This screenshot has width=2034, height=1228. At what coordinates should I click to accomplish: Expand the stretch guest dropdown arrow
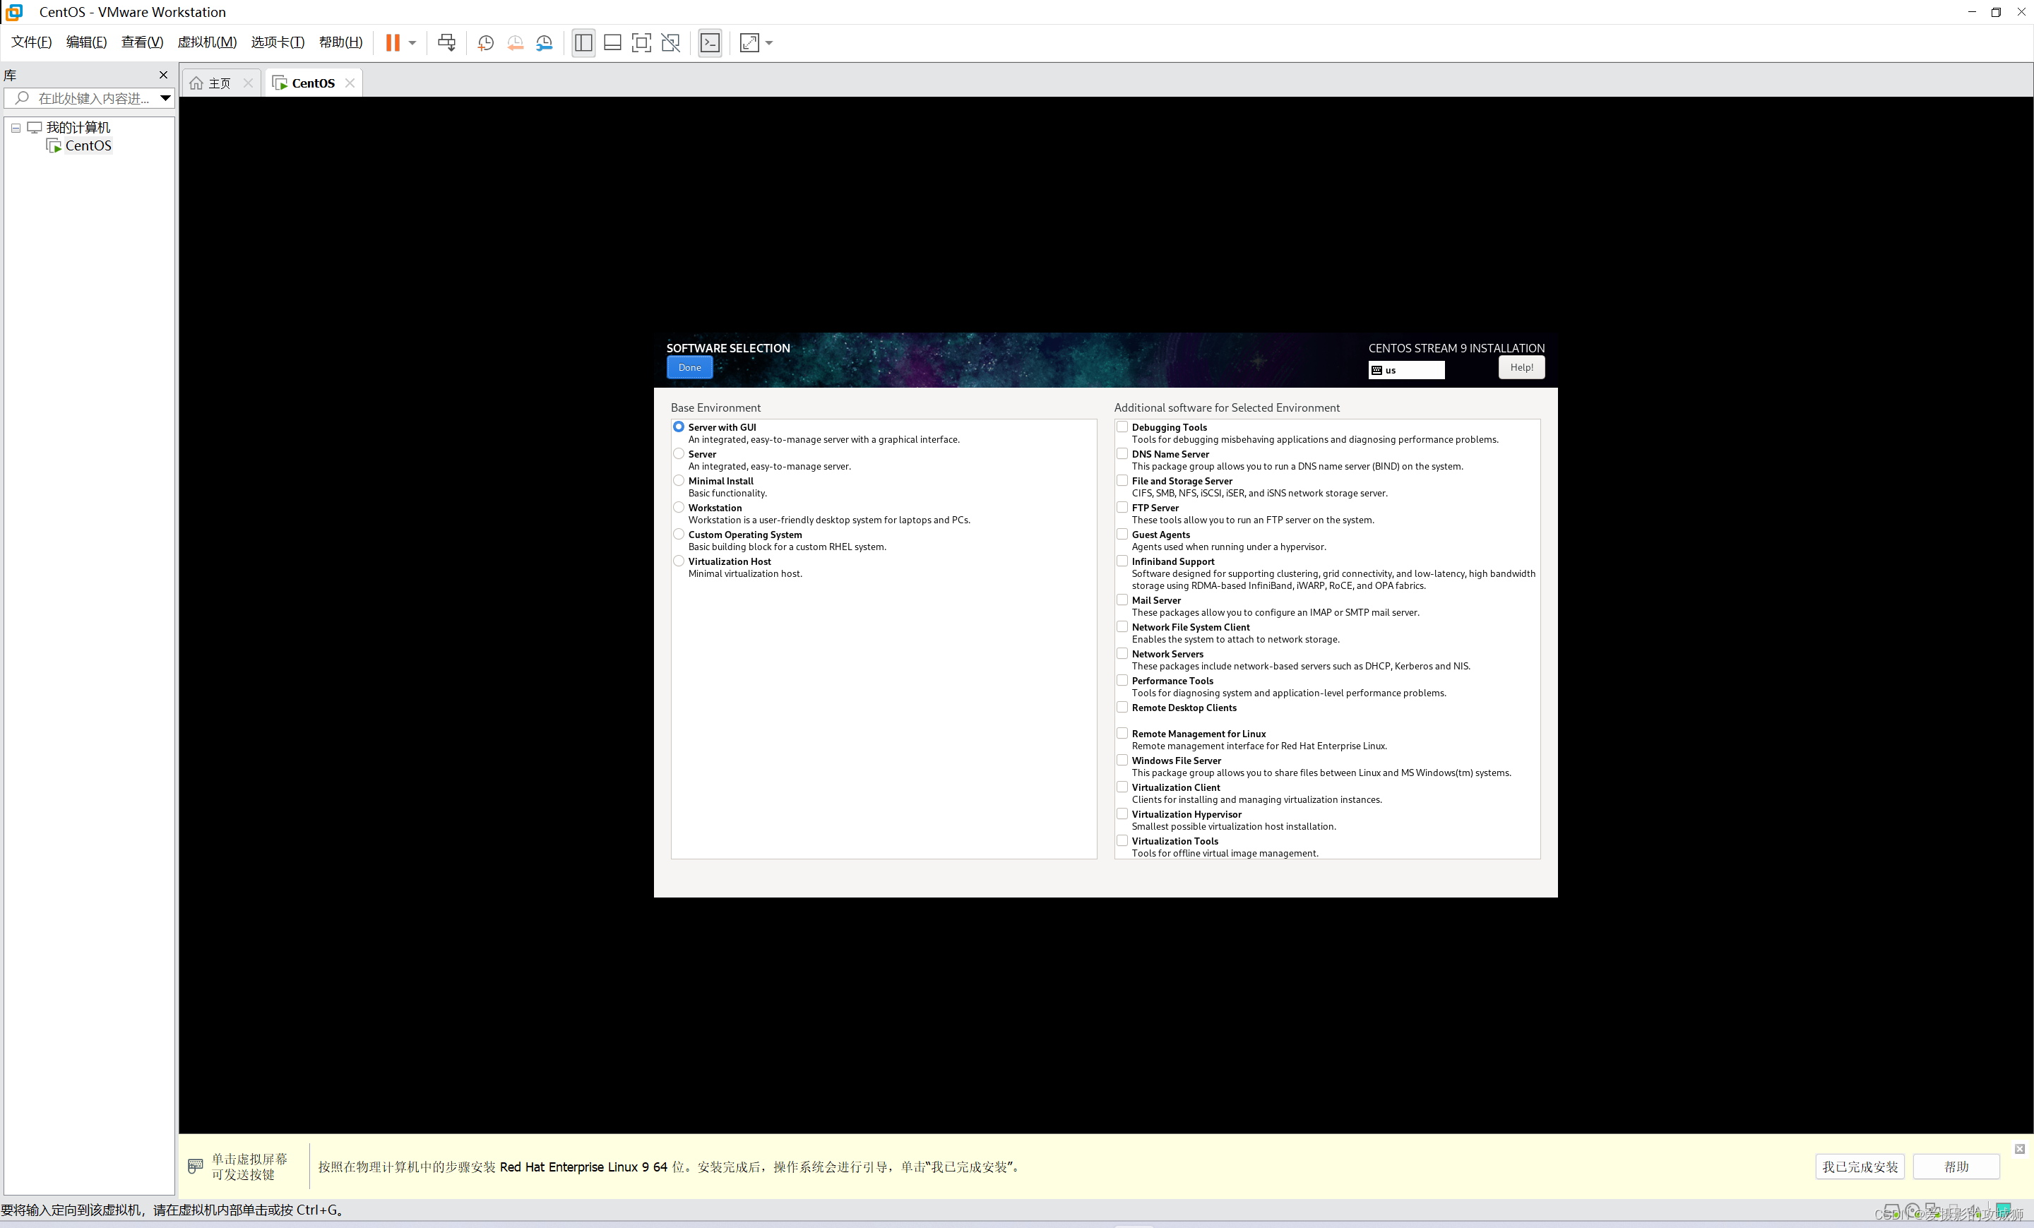[769, 43]
